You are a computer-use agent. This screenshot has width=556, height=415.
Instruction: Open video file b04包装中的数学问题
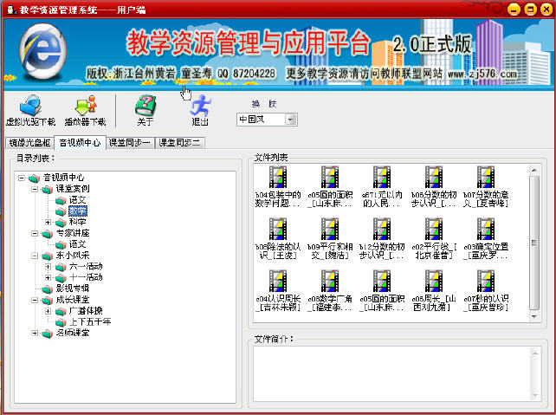pos(278,187)
